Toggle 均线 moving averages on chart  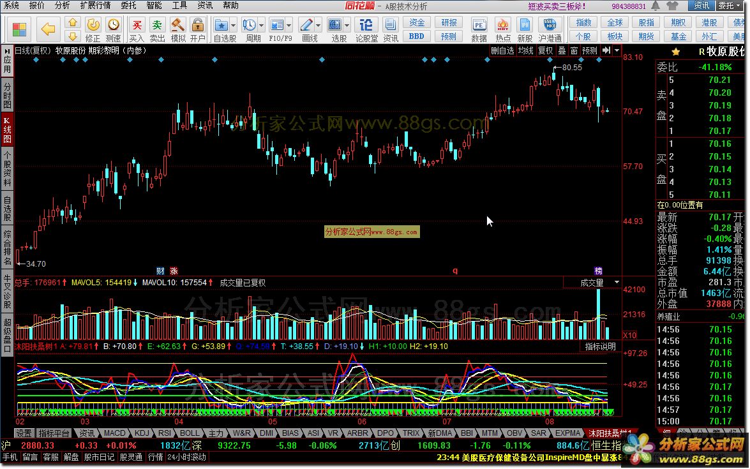click(526, 50)
